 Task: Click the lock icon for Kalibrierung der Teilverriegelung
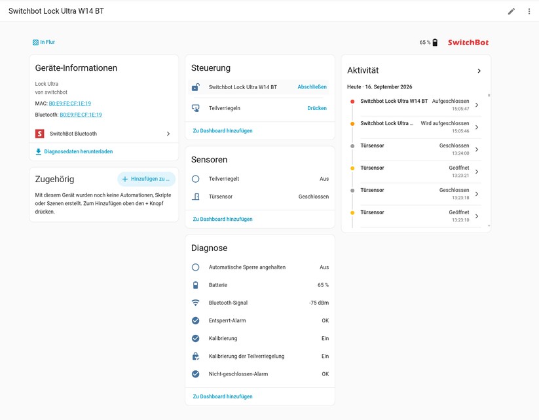click(196, 356)
